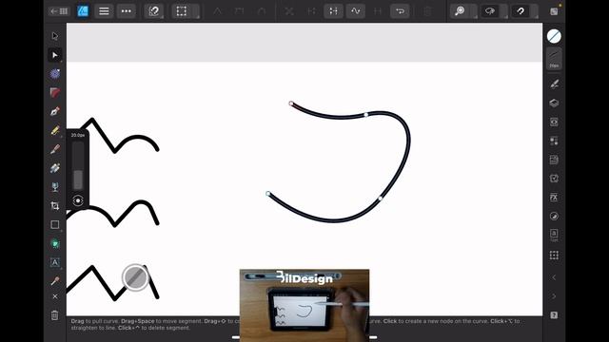Click the smooth curve action
The height and width of the screenshot is (342, 609).
click(356, 11)
